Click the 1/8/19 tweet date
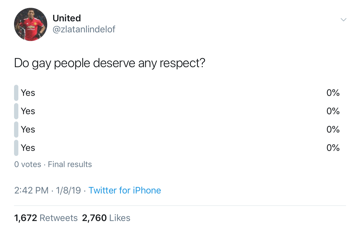 (69, 190)
